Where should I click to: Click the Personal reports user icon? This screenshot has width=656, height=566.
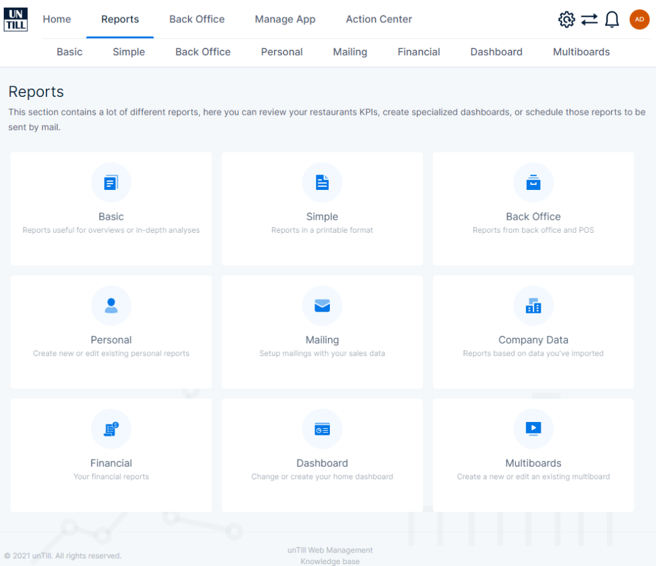pos(111,306)
